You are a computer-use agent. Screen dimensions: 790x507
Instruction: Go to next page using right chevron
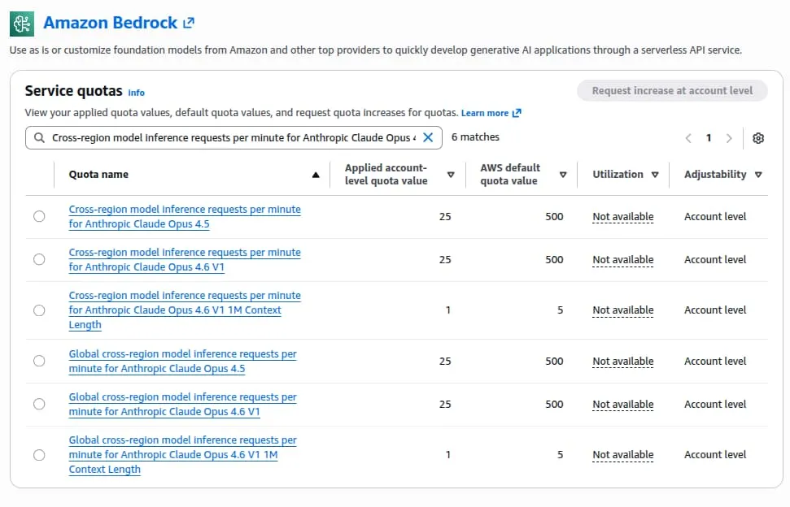(x=729, y=138)
